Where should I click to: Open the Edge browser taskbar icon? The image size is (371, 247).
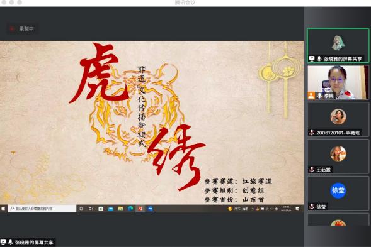coord(130,209)
